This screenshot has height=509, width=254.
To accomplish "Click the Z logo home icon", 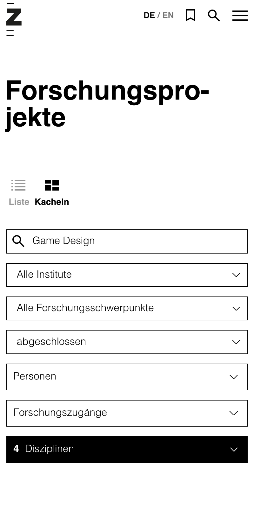I will 14,19.
